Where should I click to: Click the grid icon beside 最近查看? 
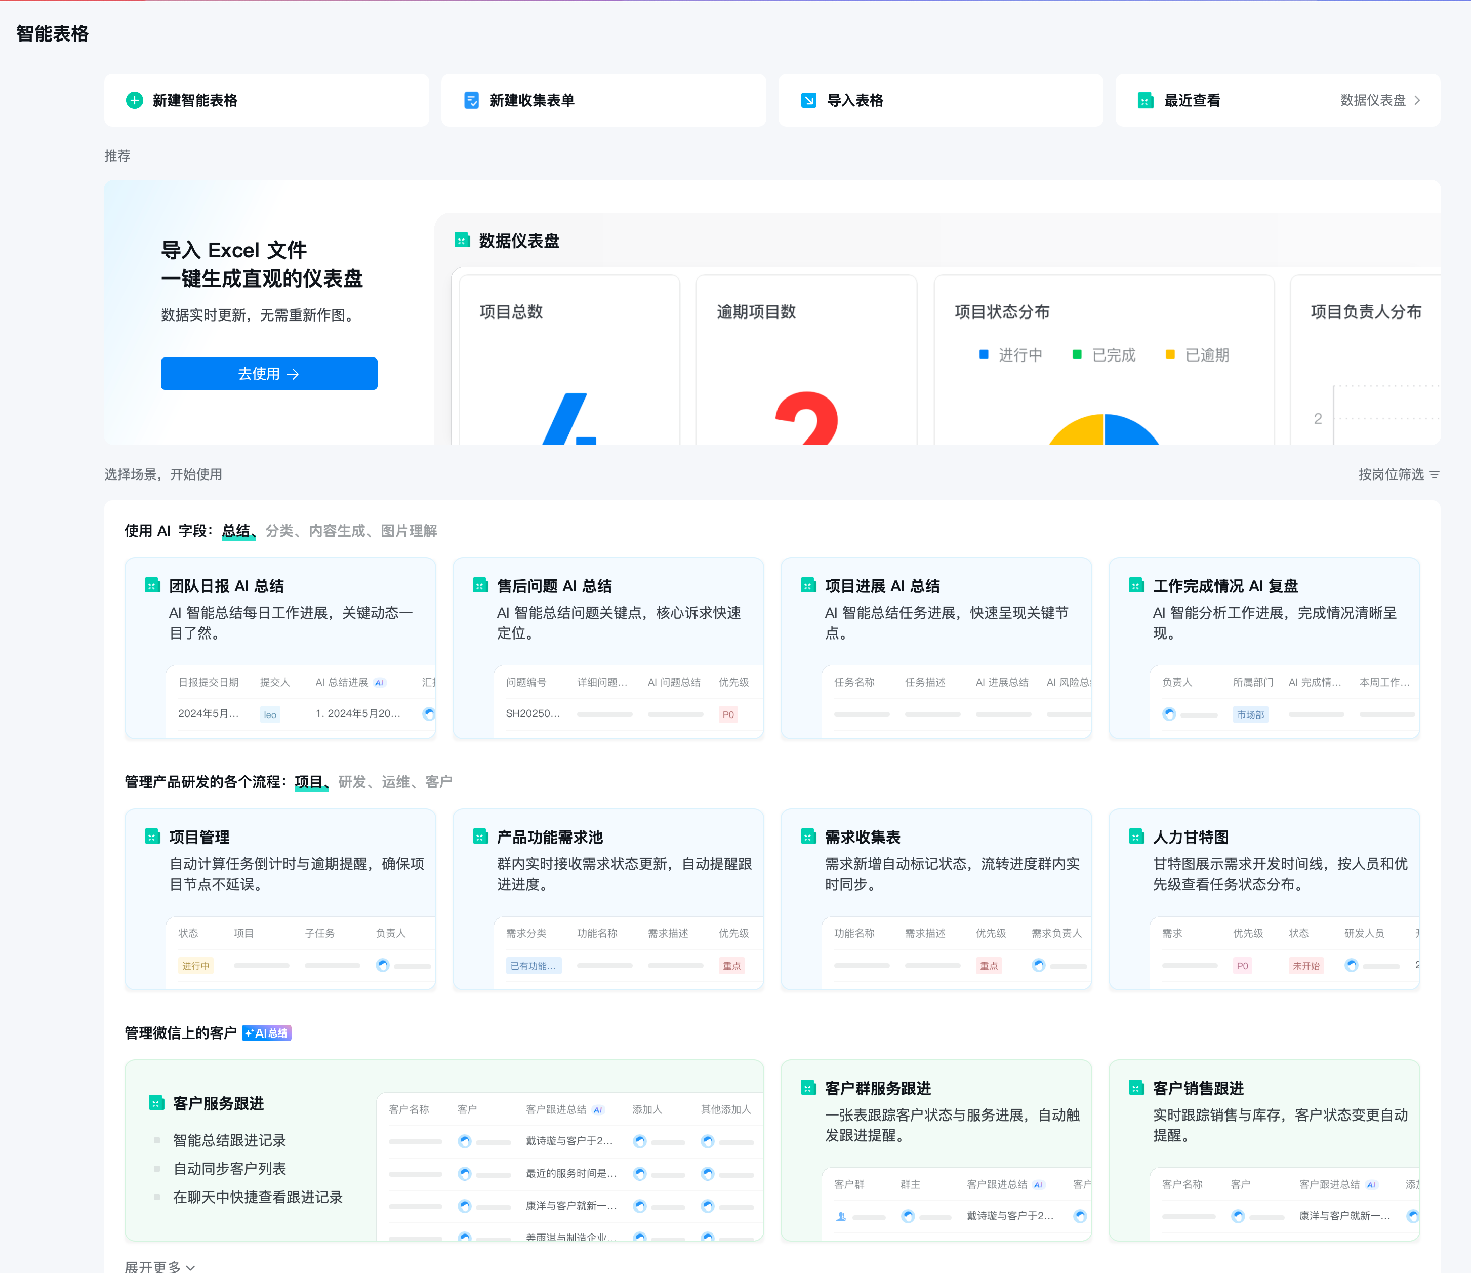click(x=1145, y=100)
